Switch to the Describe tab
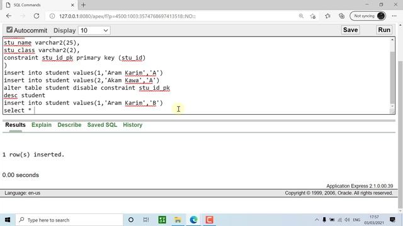 (x=69, y=125)
